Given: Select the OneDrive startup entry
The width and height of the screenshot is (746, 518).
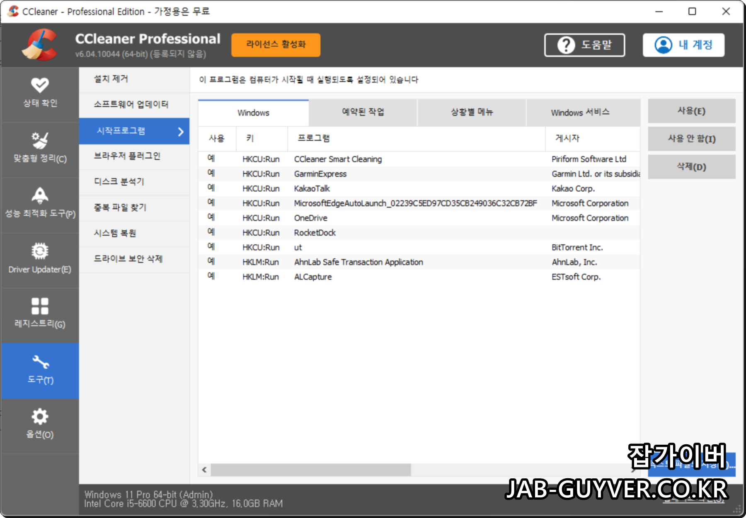Looking at the screenshot, I should pyautogui.click(x=419, y=218).
